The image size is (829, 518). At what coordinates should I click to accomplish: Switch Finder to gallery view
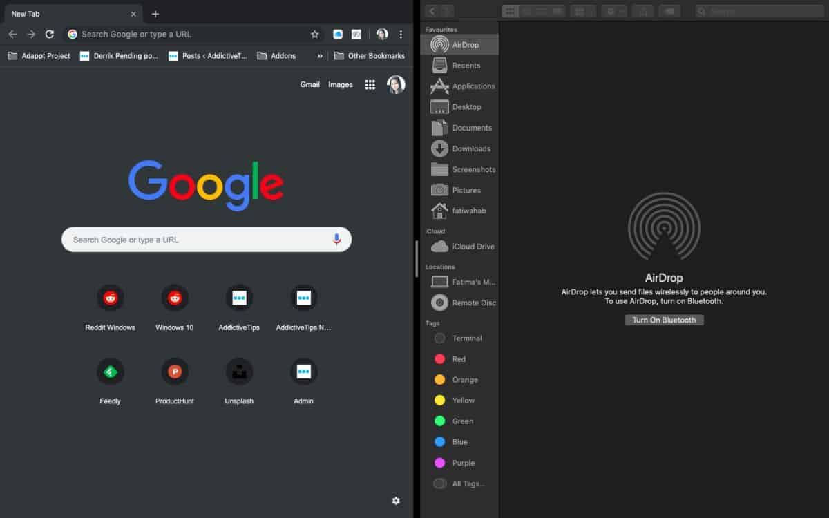tap(558, 10)
